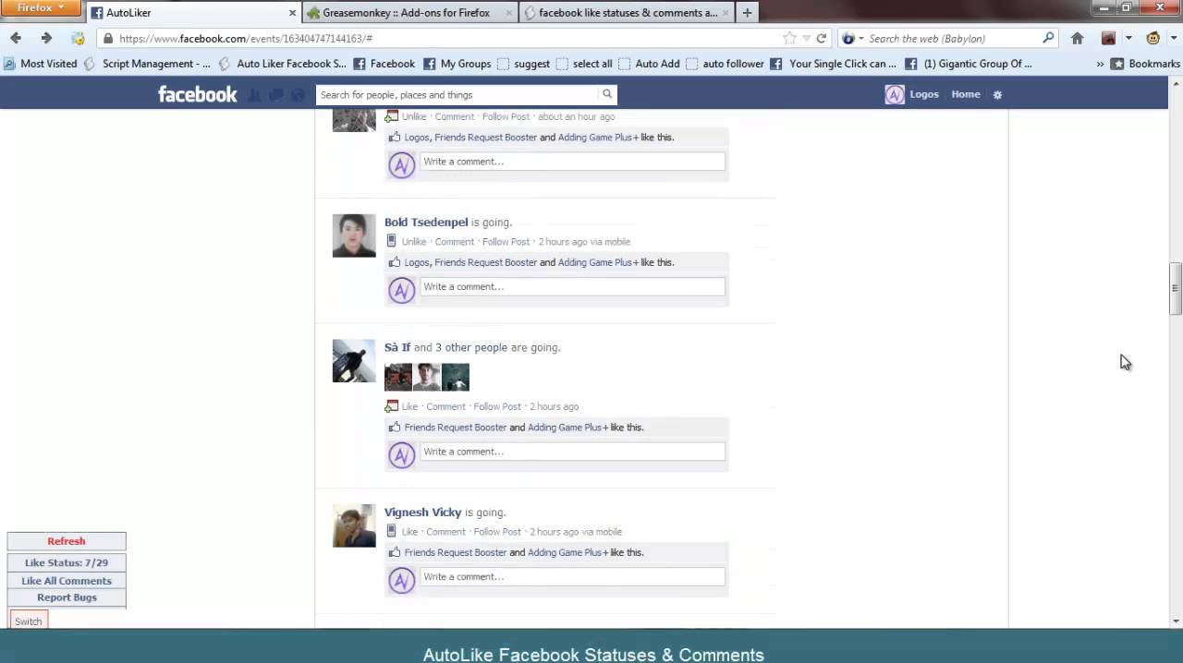1183x663 pixels.
Task: Click the vertical page scrollbar thumb
Action: point(1175,289)
